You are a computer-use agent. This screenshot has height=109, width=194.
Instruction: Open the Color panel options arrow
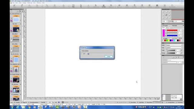183,25
